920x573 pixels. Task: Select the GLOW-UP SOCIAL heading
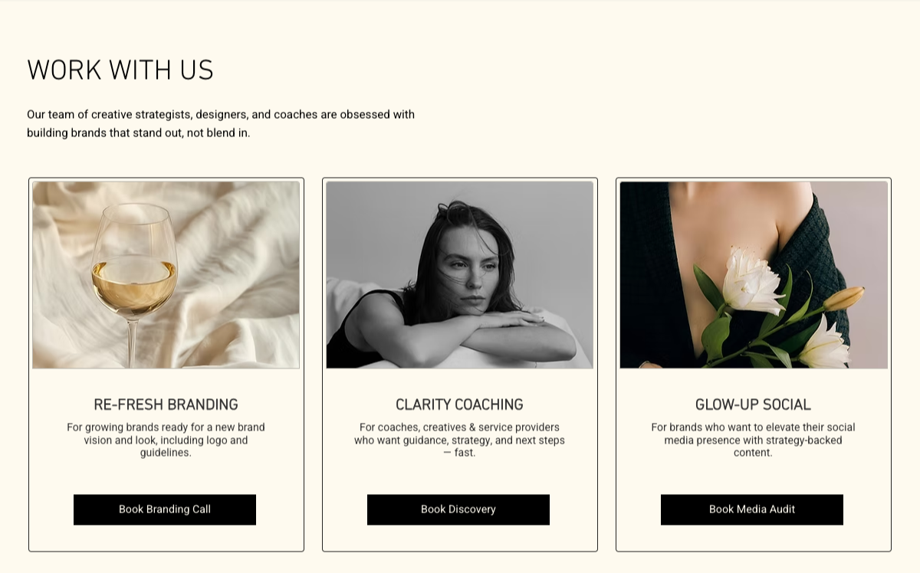click(753, 404)
